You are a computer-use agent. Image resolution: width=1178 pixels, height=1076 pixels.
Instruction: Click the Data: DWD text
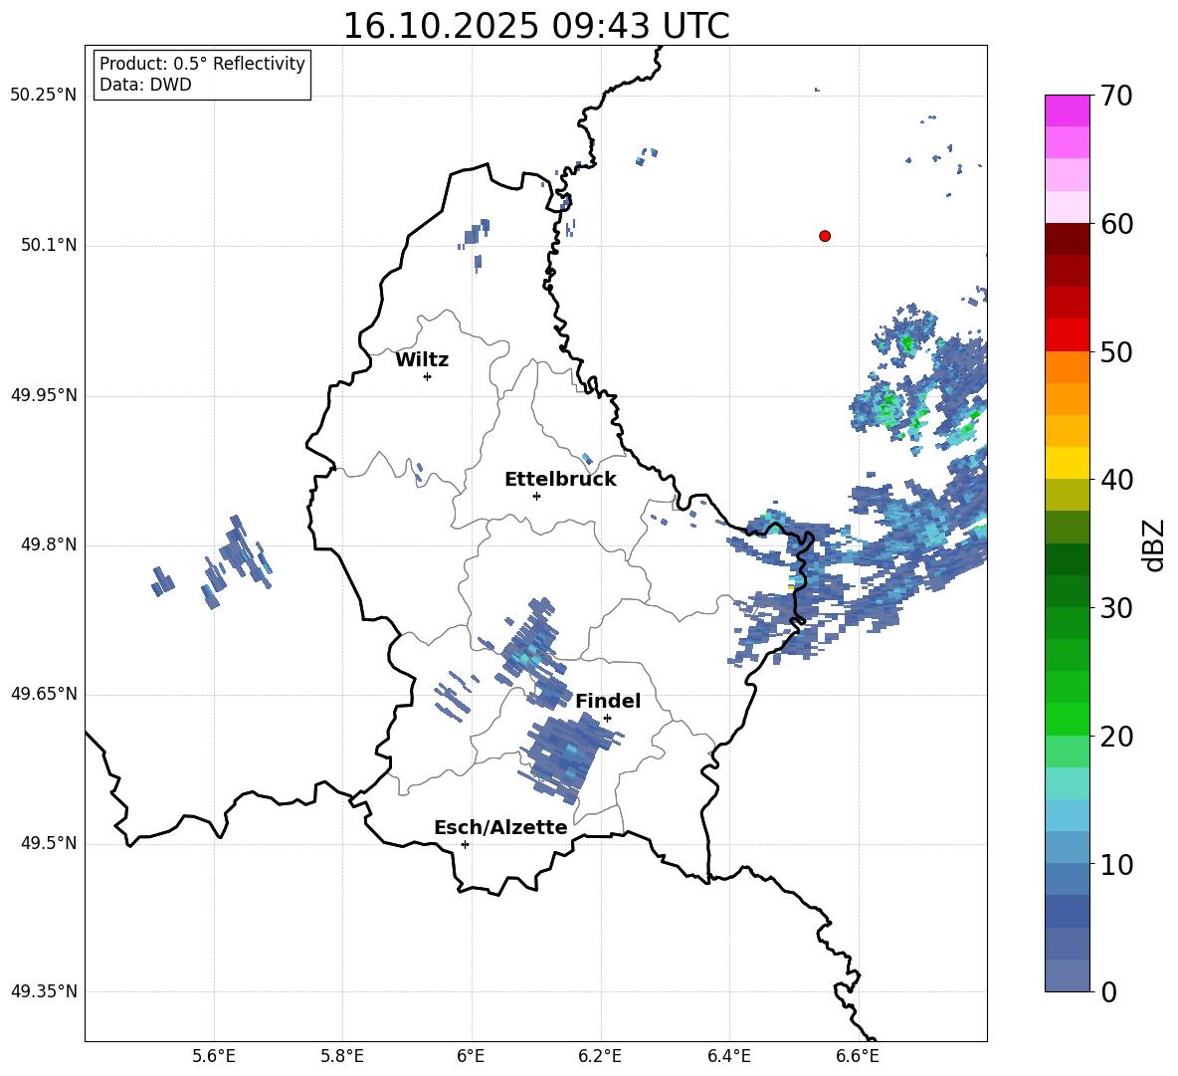[x=145, y=85]
